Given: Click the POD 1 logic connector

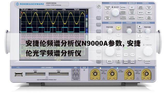Looking at the screenshot, I should pos(59,74).
